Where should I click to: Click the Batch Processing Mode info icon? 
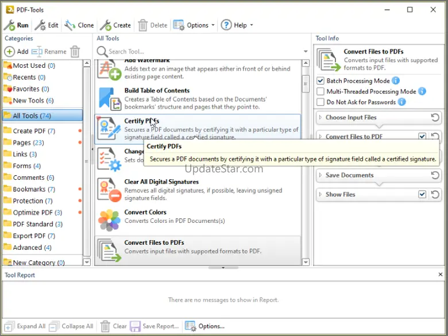point(396,81)
